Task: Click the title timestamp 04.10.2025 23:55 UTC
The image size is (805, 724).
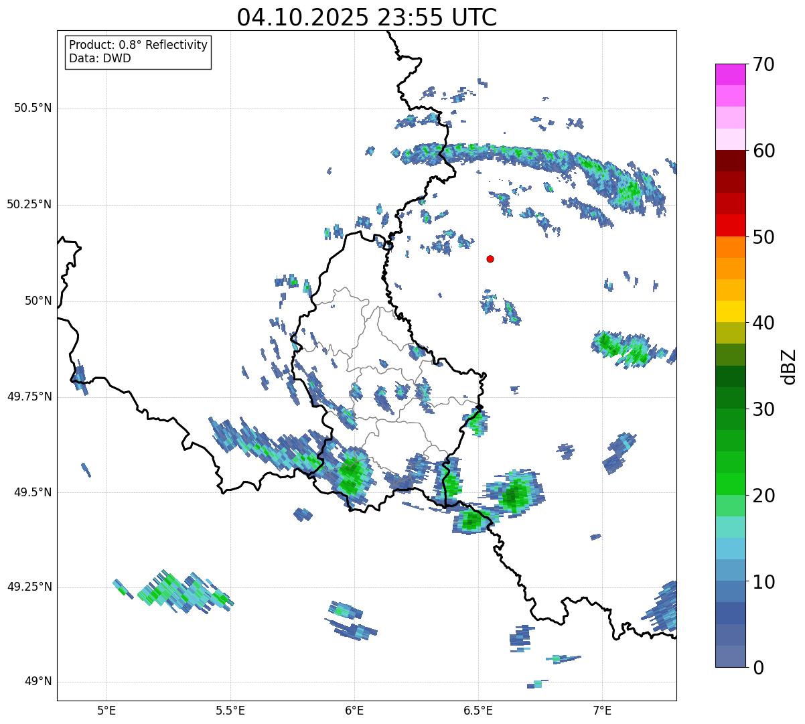Action: [x=367, y=17]
